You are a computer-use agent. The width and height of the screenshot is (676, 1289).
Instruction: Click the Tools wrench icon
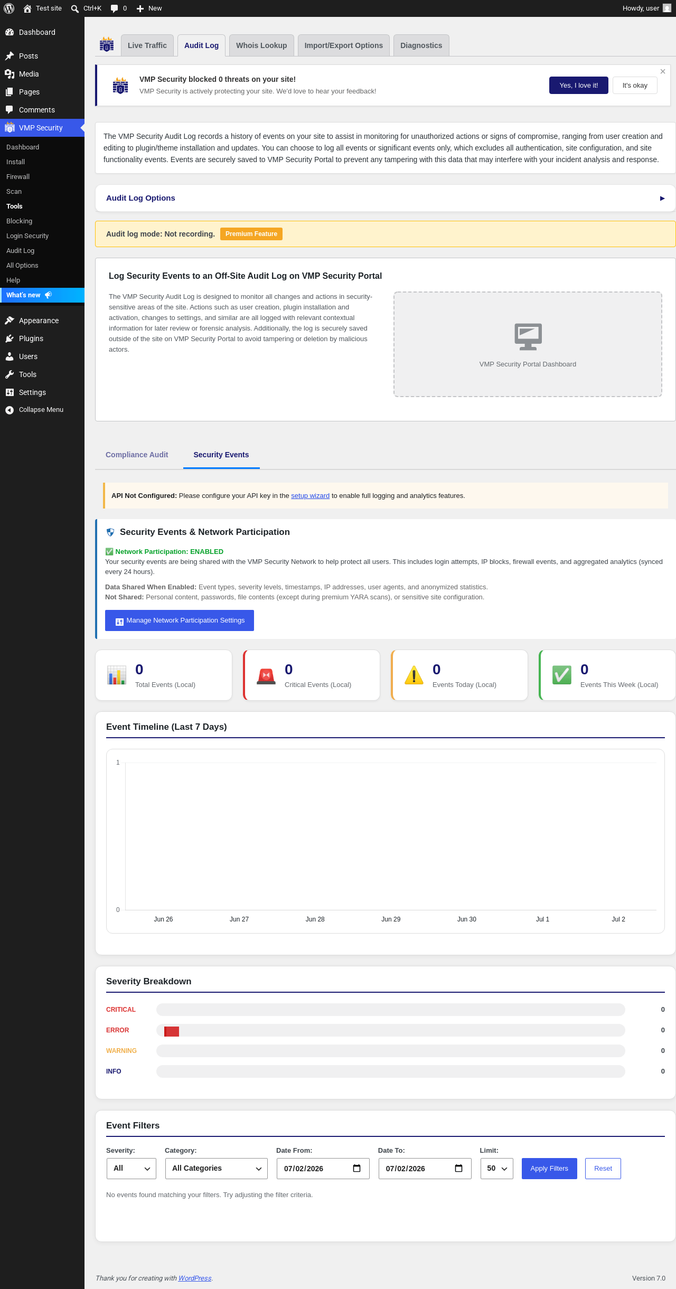tap(10, 374)
